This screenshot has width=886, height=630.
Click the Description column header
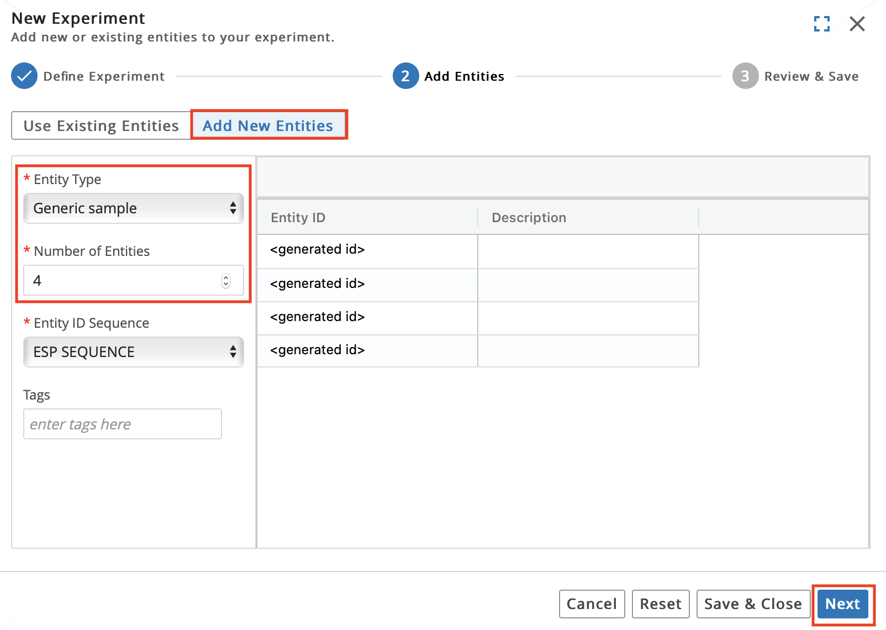tap(588, 218)
